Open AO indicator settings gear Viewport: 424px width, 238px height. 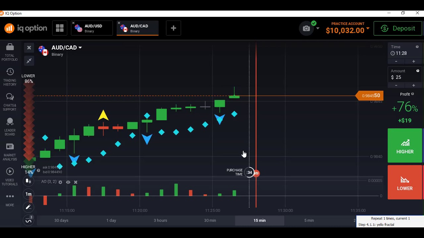click(60, 182)
